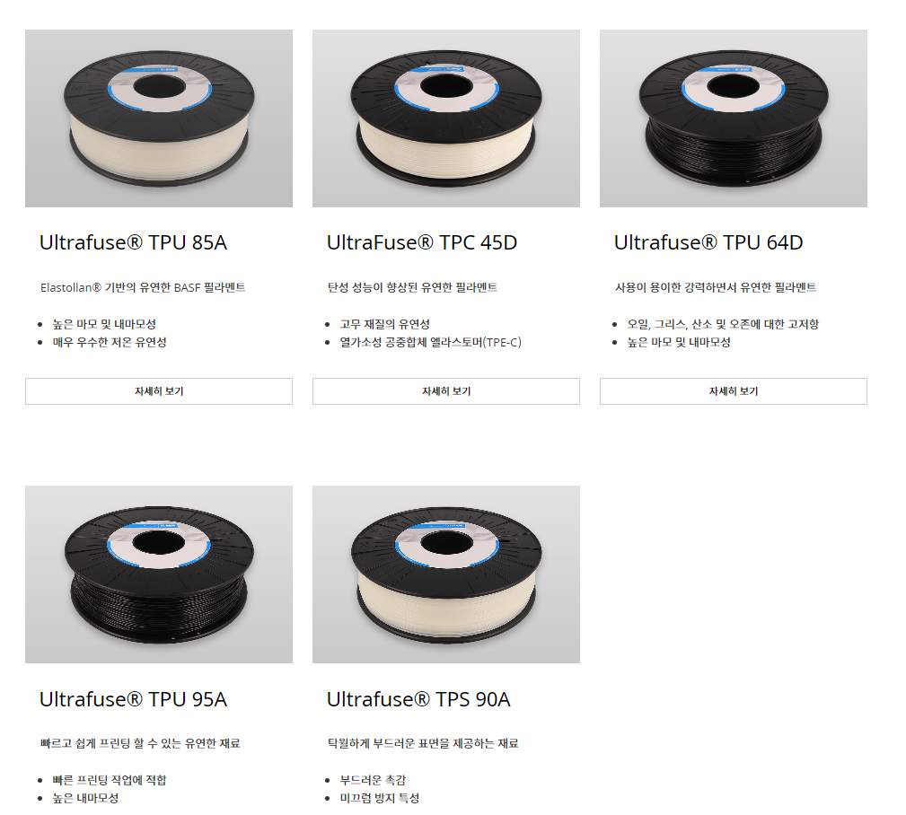Click the Elastollan® 기반의 유연한 BASF 필라멘트 description
Image resolution: width=906 pixels, height=815 pixels.
pos(143,287)
